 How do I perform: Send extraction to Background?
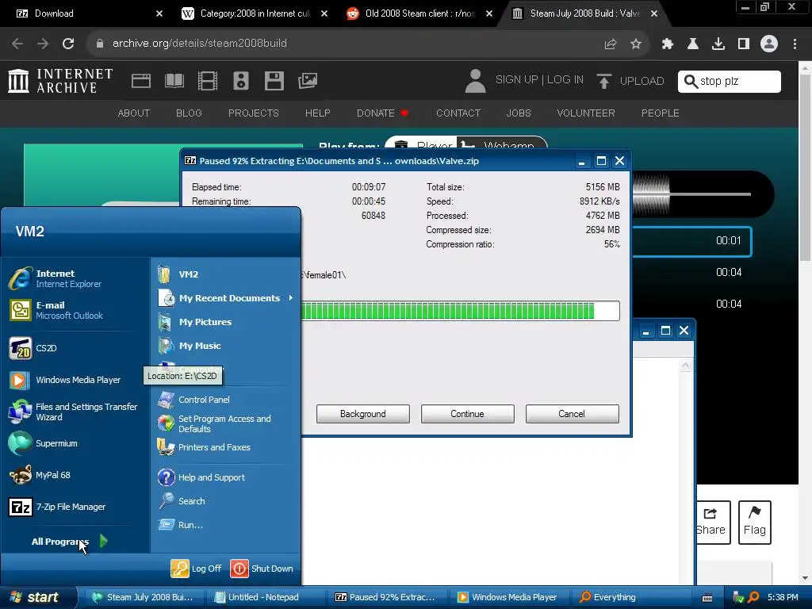tap(363, 414)
